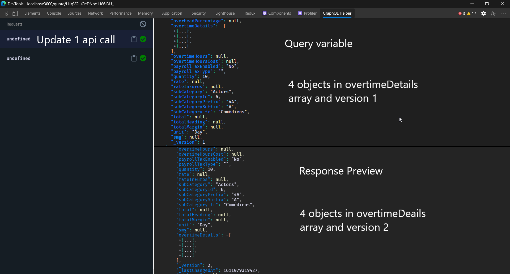
Task: Expand last collapsed object in response overtimeDetails
Action: 180,255
